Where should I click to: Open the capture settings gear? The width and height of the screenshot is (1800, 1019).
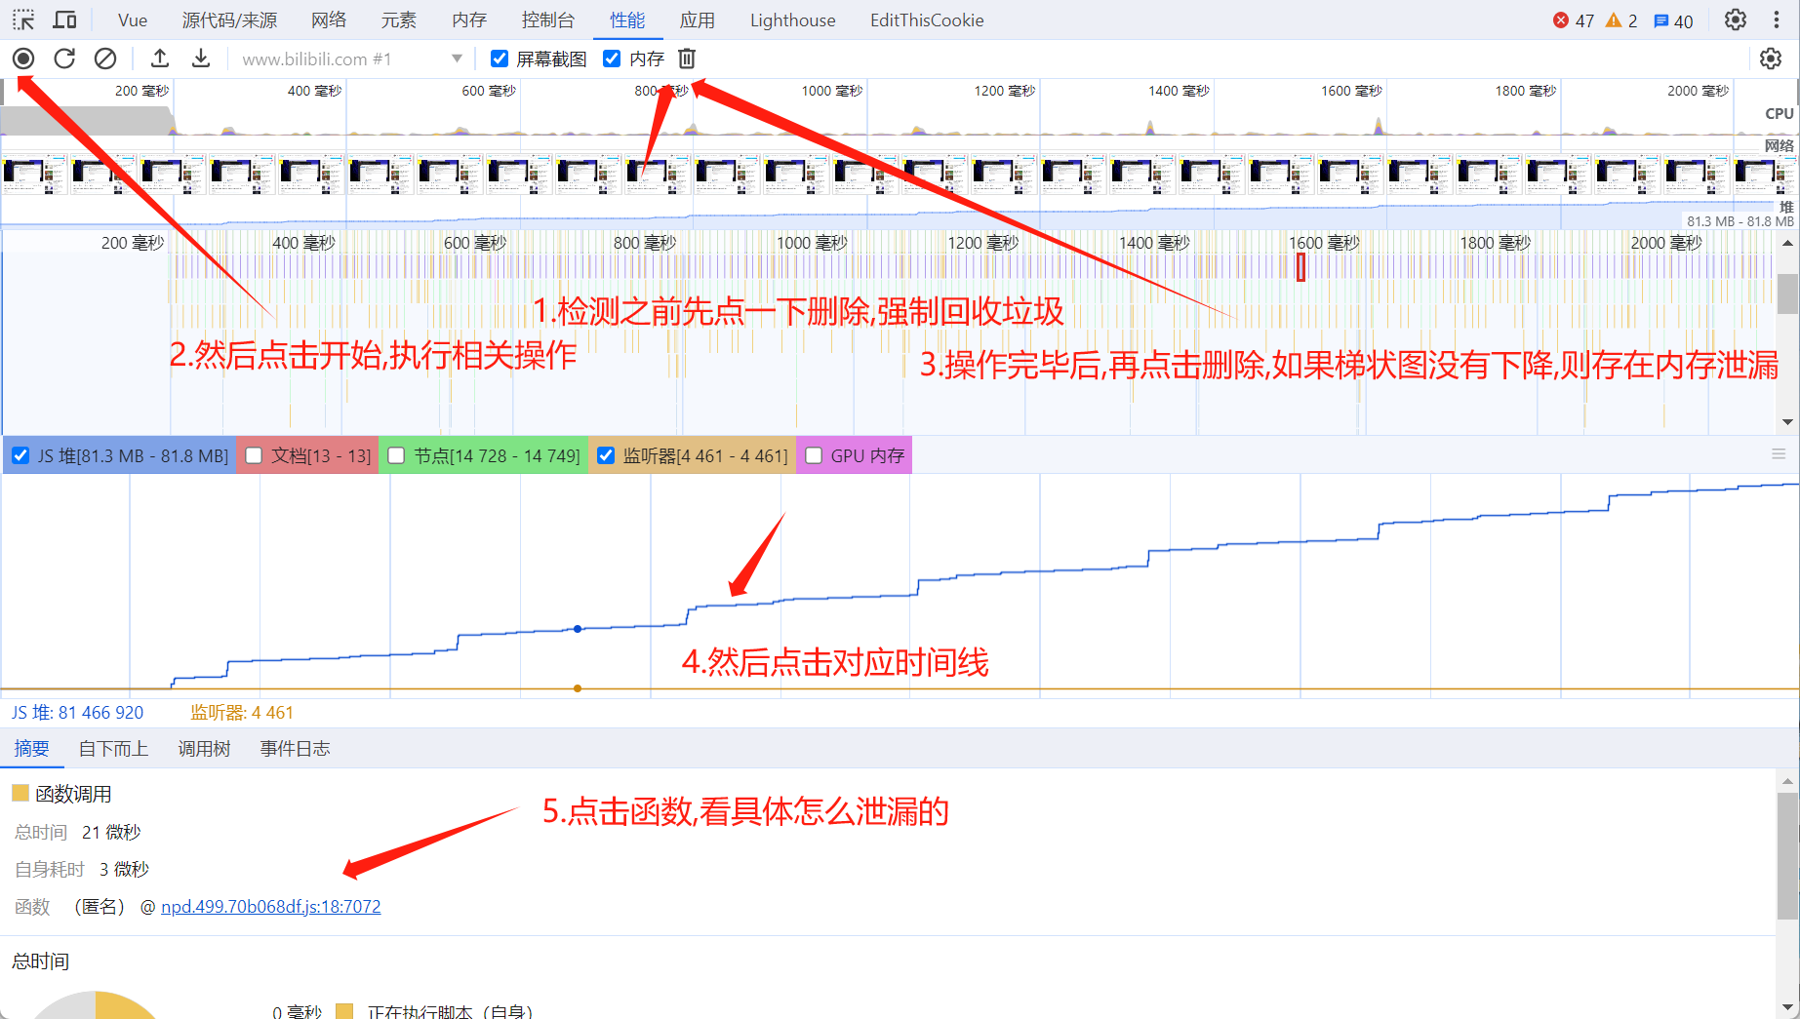pos(1770,59)
